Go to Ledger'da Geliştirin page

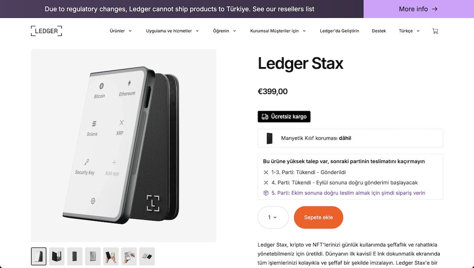coord(339,31)
